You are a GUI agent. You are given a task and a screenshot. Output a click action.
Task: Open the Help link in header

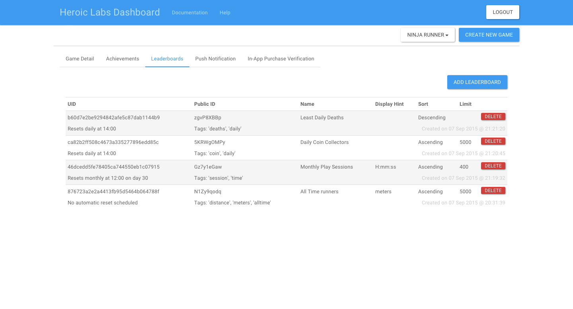point(225,13)
